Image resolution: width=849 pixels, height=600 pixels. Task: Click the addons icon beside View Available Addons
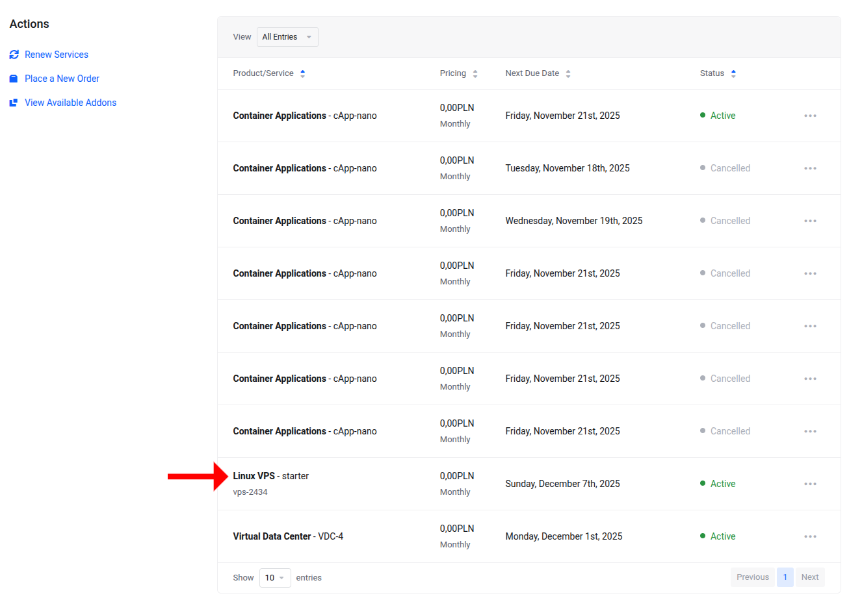[x=14, y=102]
